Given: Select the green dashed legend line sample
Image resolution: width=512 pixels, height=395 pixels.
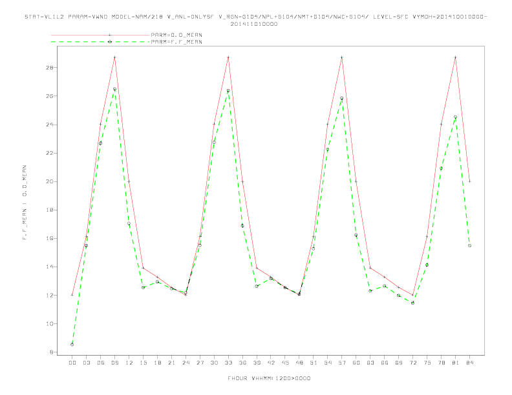Looking at the screenshot, I should 100,42.
